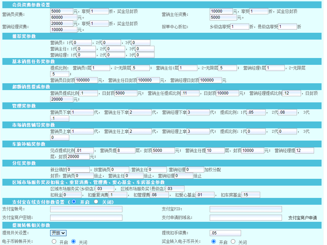Screen dimensions: 327x245
Task: Open the 支付宝商户申请 link
Action: point(302,218)
